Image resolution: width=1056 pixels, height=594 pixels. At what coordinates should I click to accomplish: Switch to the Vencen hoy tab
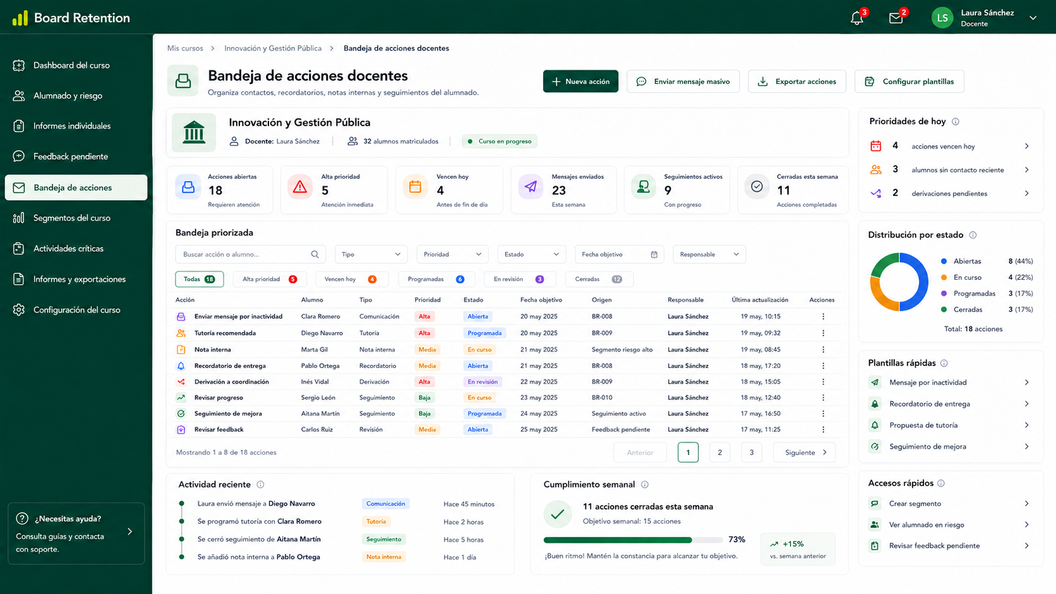[x=350, y=279]
